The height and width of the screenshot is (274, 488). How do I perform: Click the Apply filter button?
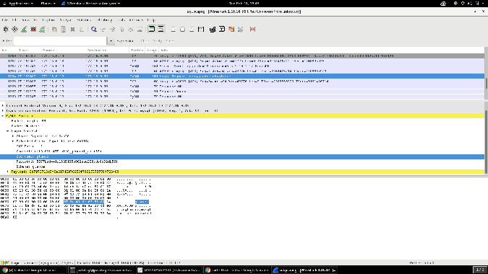coord(158,41)
